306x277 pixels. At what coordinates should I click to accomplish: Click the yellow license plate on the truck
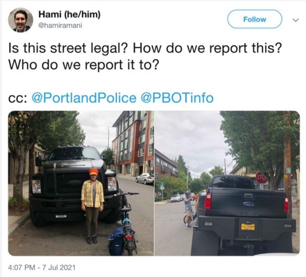(x=247, y=226)
